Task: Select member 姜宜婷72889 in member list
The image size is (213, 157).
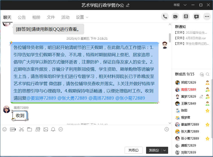Action: point(190,124)
